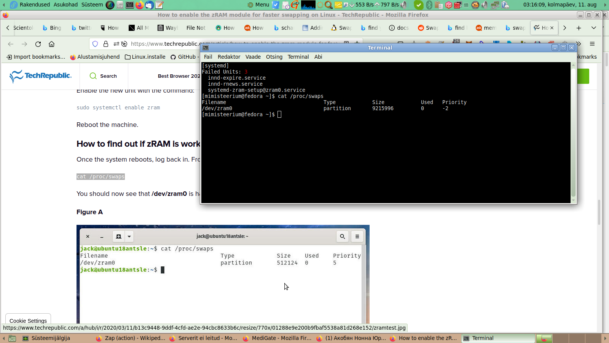Viewport: 609px width, 343px height.
Task: Show site security padlock information
Action: click(106, 44)
